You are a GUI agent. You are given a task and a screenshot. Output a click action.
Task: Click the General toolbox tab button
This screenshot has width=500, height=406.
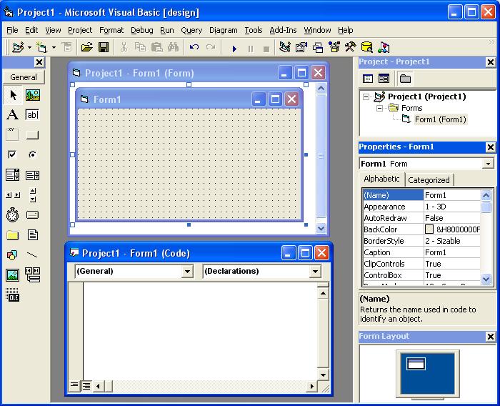pos(24,77)
